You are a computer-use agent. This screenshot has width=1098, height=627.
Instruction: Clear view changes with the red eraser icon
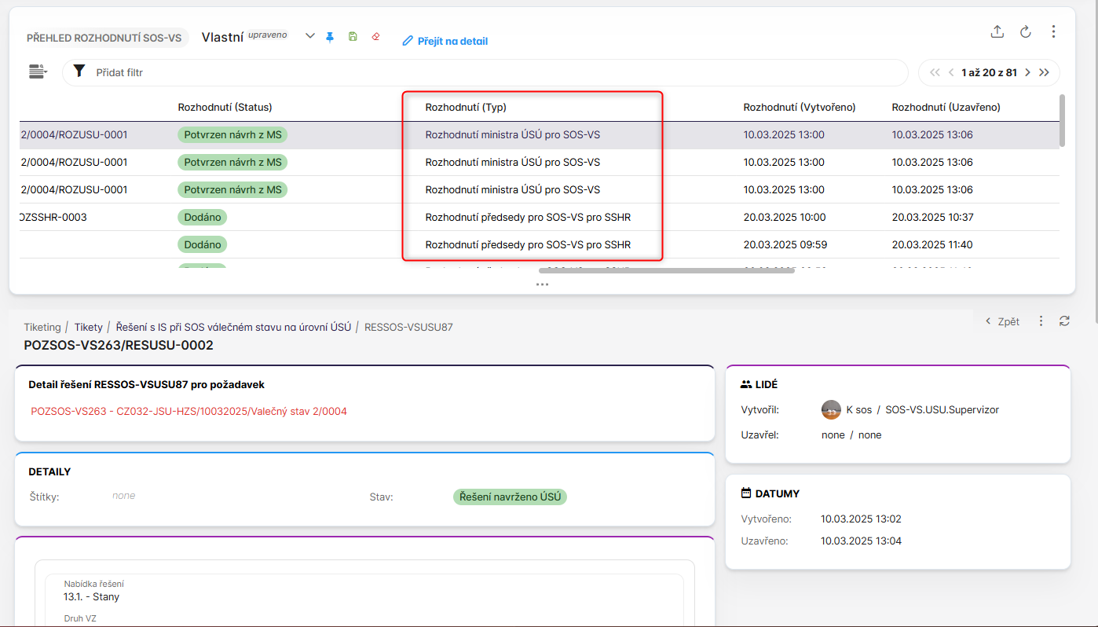375,37
